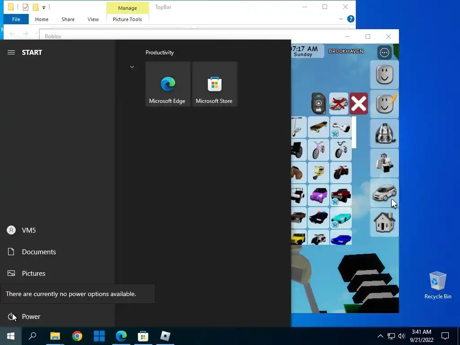Collapse the app list chevron in Start
The height and width of the screenshot is (345, 460).
click(132, 67)
